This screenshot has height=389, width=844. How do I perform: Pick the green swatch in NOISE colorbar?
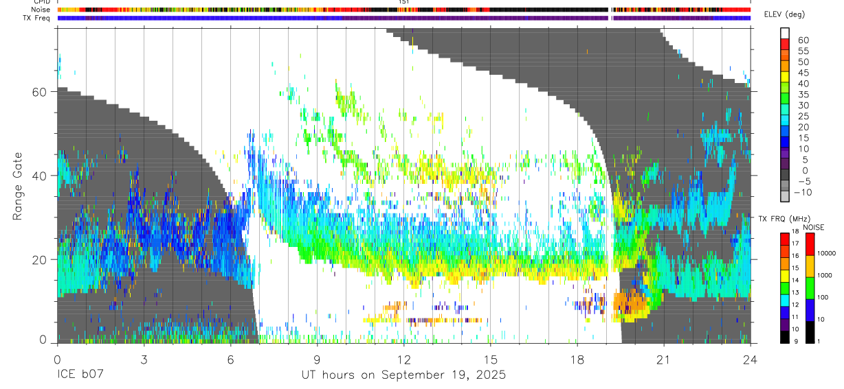[810, 288]
